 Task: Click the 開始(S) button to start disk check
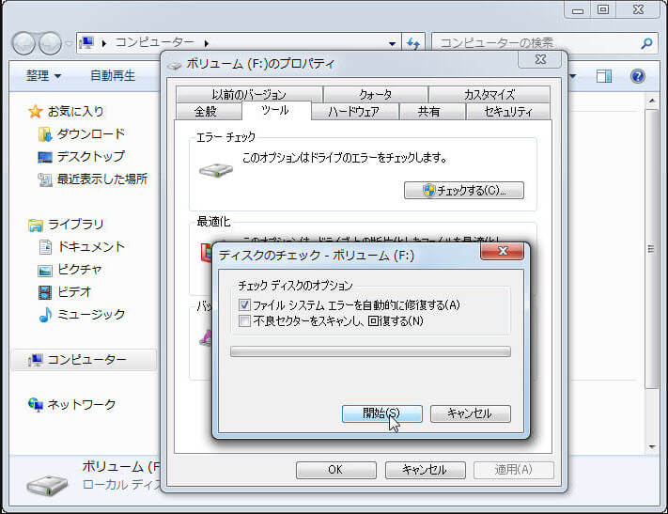point(381,413)
